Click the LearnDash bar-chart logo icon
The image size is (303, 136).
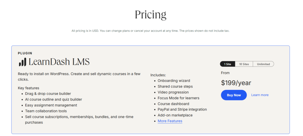22,62
